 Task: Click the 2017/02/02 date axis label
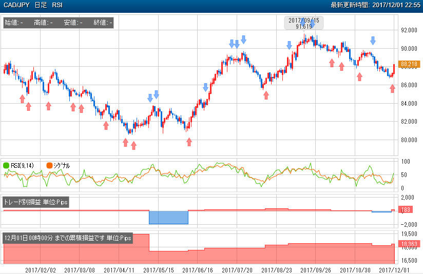(41, 270)
